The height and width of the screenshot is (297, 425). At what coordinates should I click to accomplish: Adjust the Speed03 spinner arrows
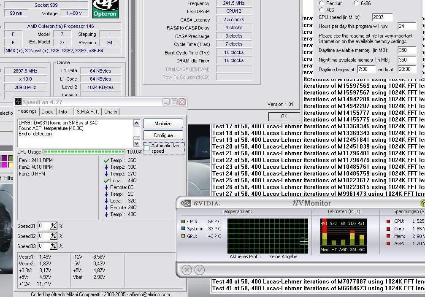pyautogui.click(x=54, y=246)
